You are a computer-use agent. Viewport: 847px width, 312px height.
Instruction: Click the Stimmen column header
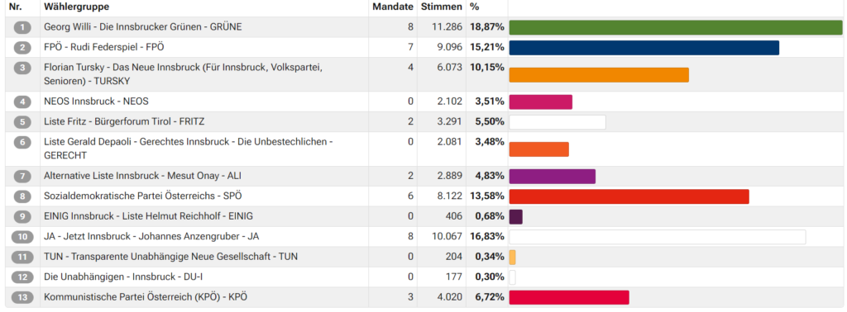442,7
